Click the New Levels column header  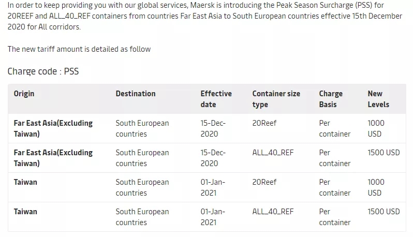coord(378,99)
